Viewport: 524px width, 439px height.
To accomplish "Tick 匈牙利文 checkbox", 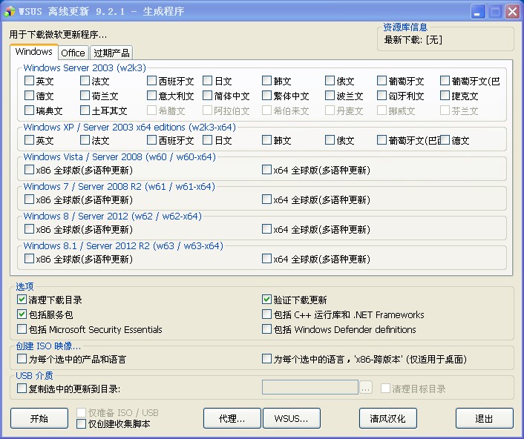I will (x=381, y=96).
